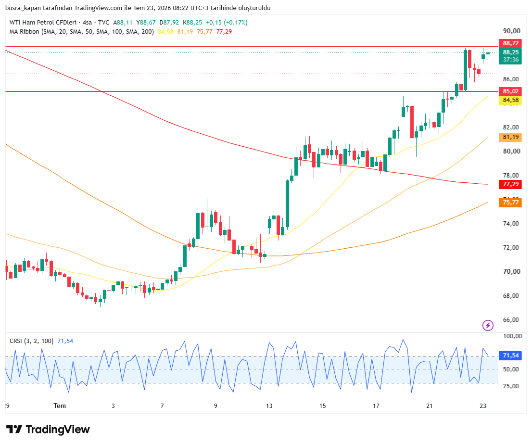Click the 90,00 price axis label
Screen dimensions: 532x445
pos(512,31)
